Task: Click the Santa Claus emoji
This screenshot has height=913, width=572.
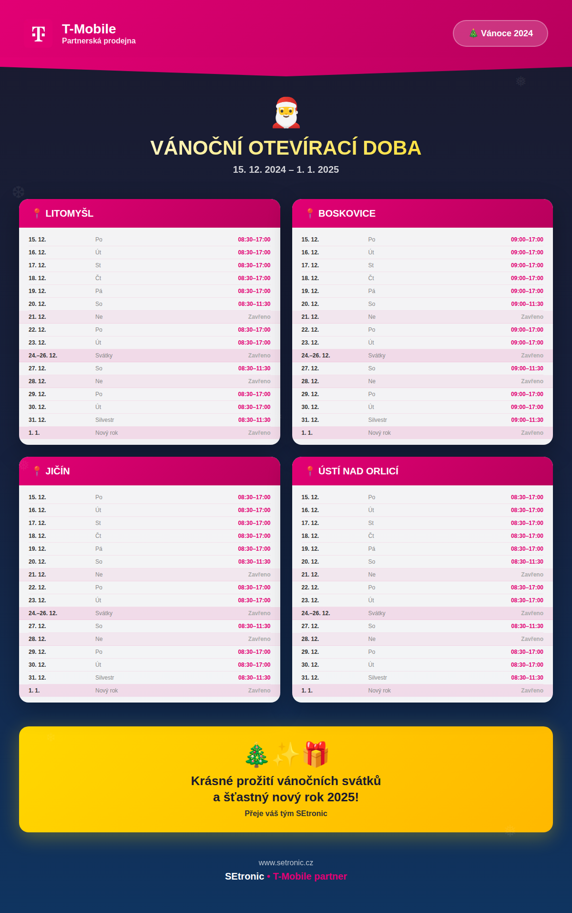Action: (x=286, y=113)
